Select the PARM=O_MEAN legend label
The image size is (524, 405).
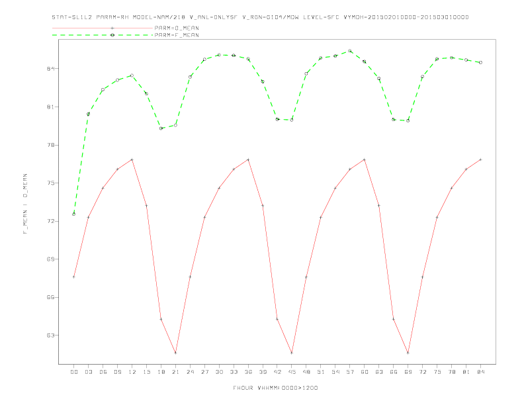point(177,28)
